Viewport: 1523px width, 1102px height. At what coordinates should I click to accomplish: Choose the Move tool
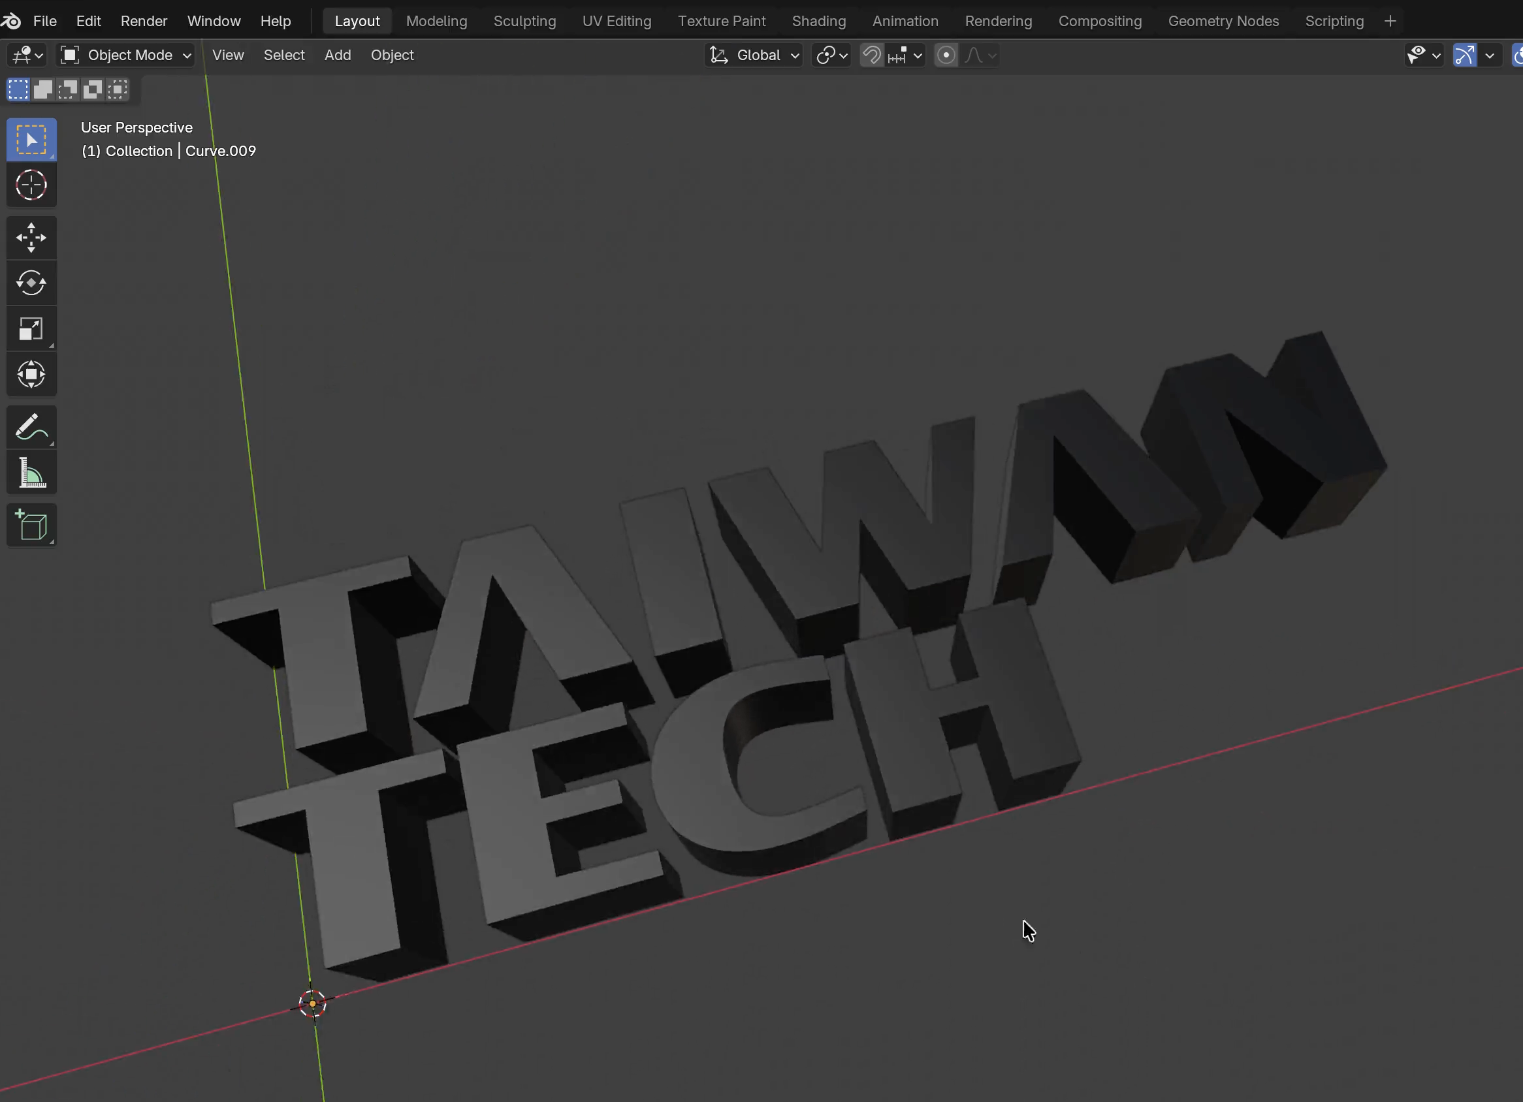coord(31,238)
